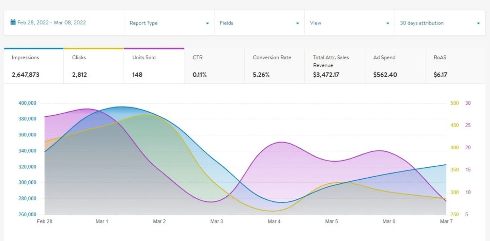Open the Fields dropdown
The width and height of the screenshot is (490, 241).
(x=259, y=23)
